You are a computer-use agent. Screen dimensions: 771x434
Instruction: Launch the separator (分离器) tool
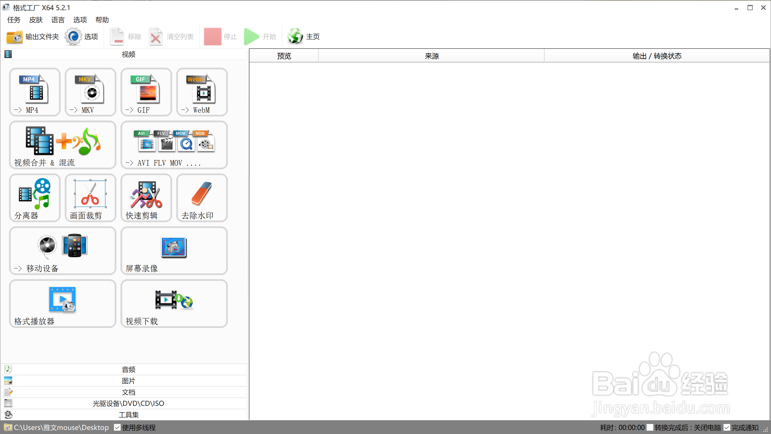point(35,198)
